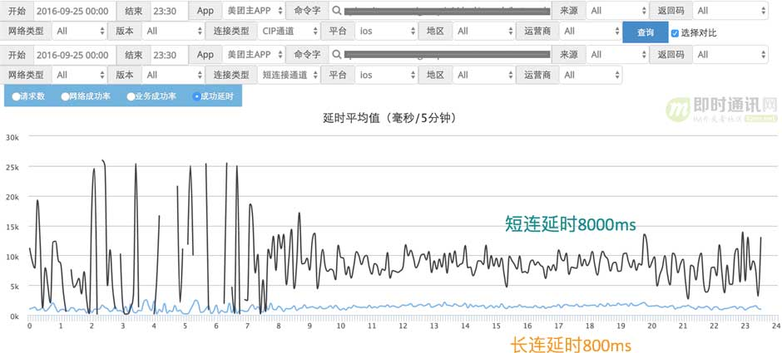This screenshot has width=782, height=353.
Task: Click inside the top 命令字 search field
Action: 440,11
